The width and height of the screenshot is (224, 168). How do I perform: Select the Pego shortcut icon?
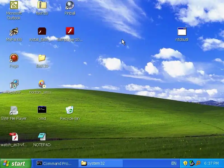14,58
